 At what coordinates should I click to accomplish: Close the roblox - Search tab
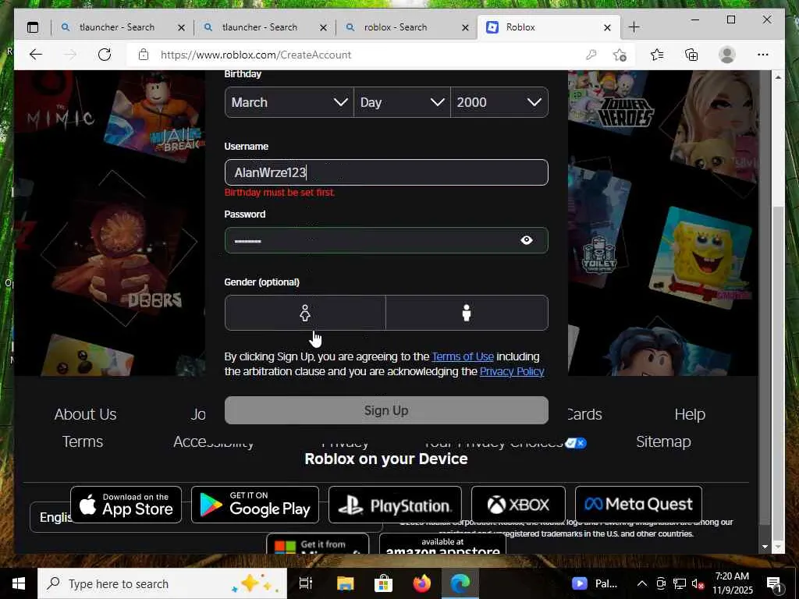[465, 27]
